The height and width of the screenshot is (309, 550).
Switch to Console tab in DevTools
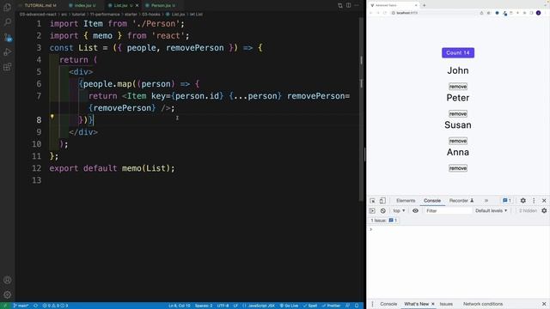(432, 201)
